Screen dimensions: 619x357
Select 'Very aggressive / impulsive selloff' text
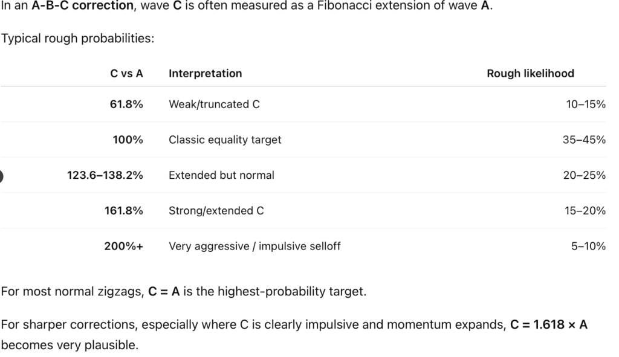[254, 246]
